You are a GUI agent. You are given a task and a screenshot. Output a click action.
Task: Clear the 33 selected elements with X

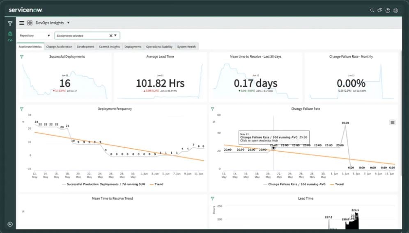tap(110, 36)
